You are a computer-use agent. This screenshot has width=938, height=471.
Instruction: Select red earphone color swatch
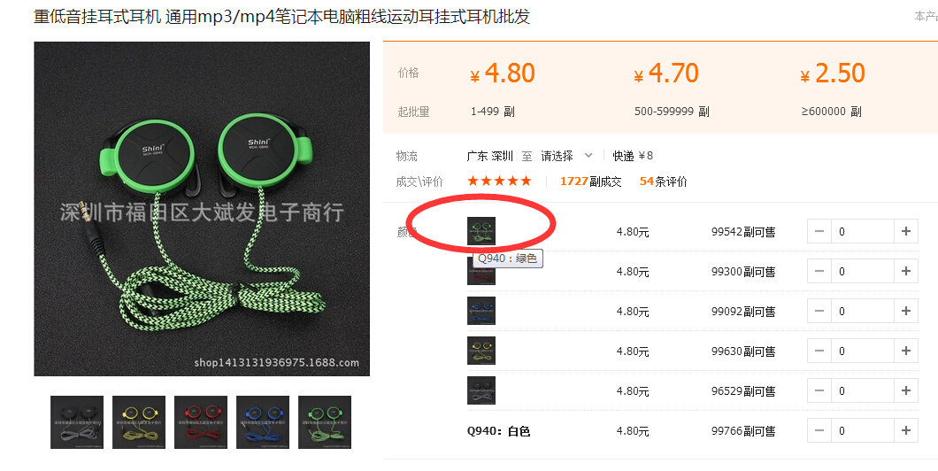click(481, 272)
